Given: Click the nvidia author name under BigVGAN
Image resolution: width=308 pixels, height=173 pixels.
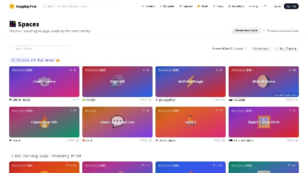Looking at the screenshot, I should coord(90,100).
